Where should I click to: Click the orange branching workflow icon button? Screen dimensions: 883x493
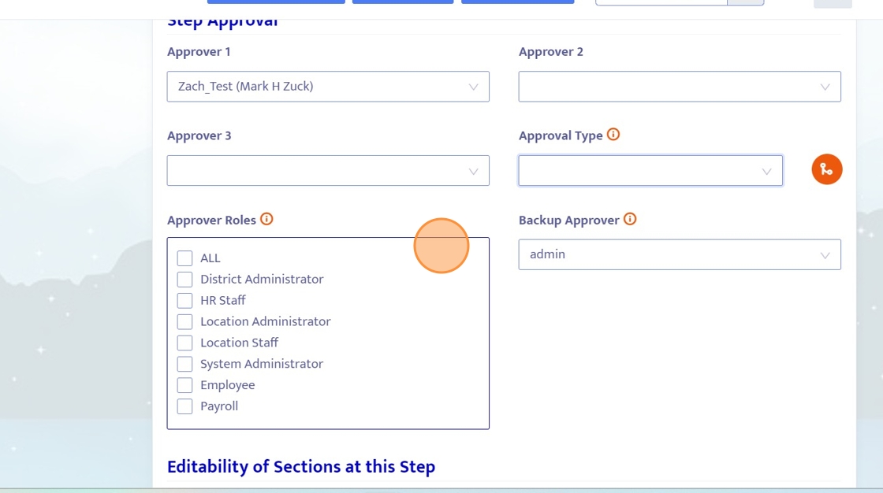click(x=827, y=169)
